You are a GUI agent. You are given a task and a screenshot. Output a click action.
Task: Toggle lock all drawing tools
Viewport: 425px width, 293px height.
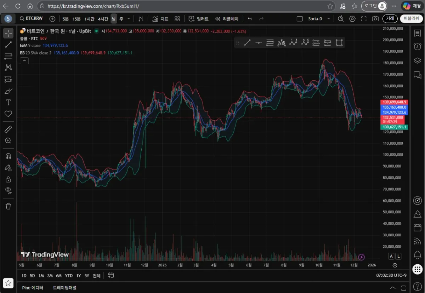click(8, 179)
